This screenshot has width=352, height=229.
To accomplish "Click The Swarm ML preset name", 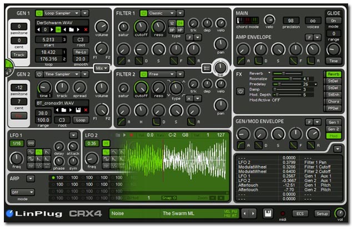I will click(x=178, y=213).
